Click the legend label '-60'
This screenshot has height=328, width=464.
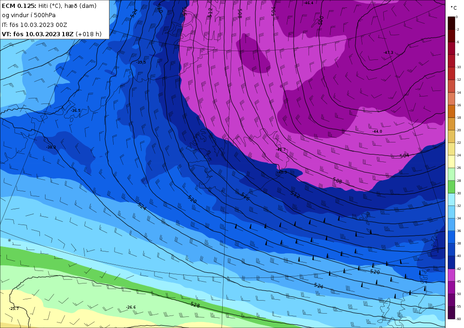[458, 319]
